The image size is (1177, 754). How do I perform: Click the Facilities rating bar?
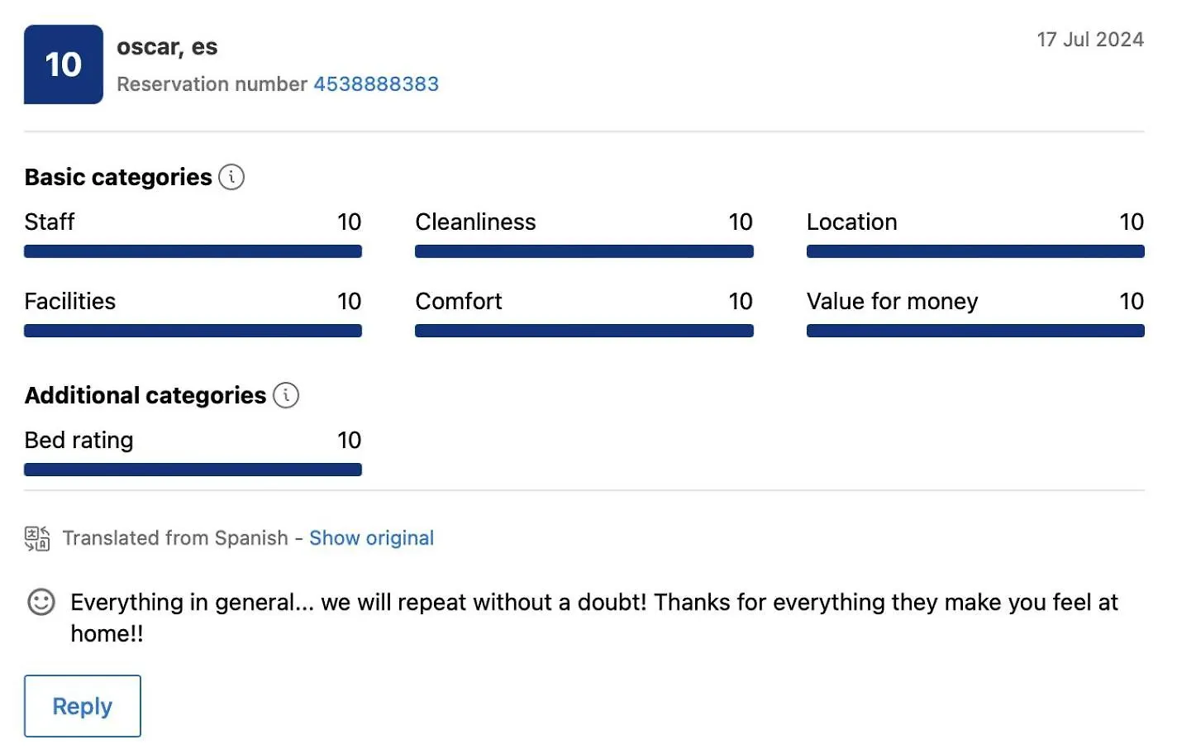[193, 331]
